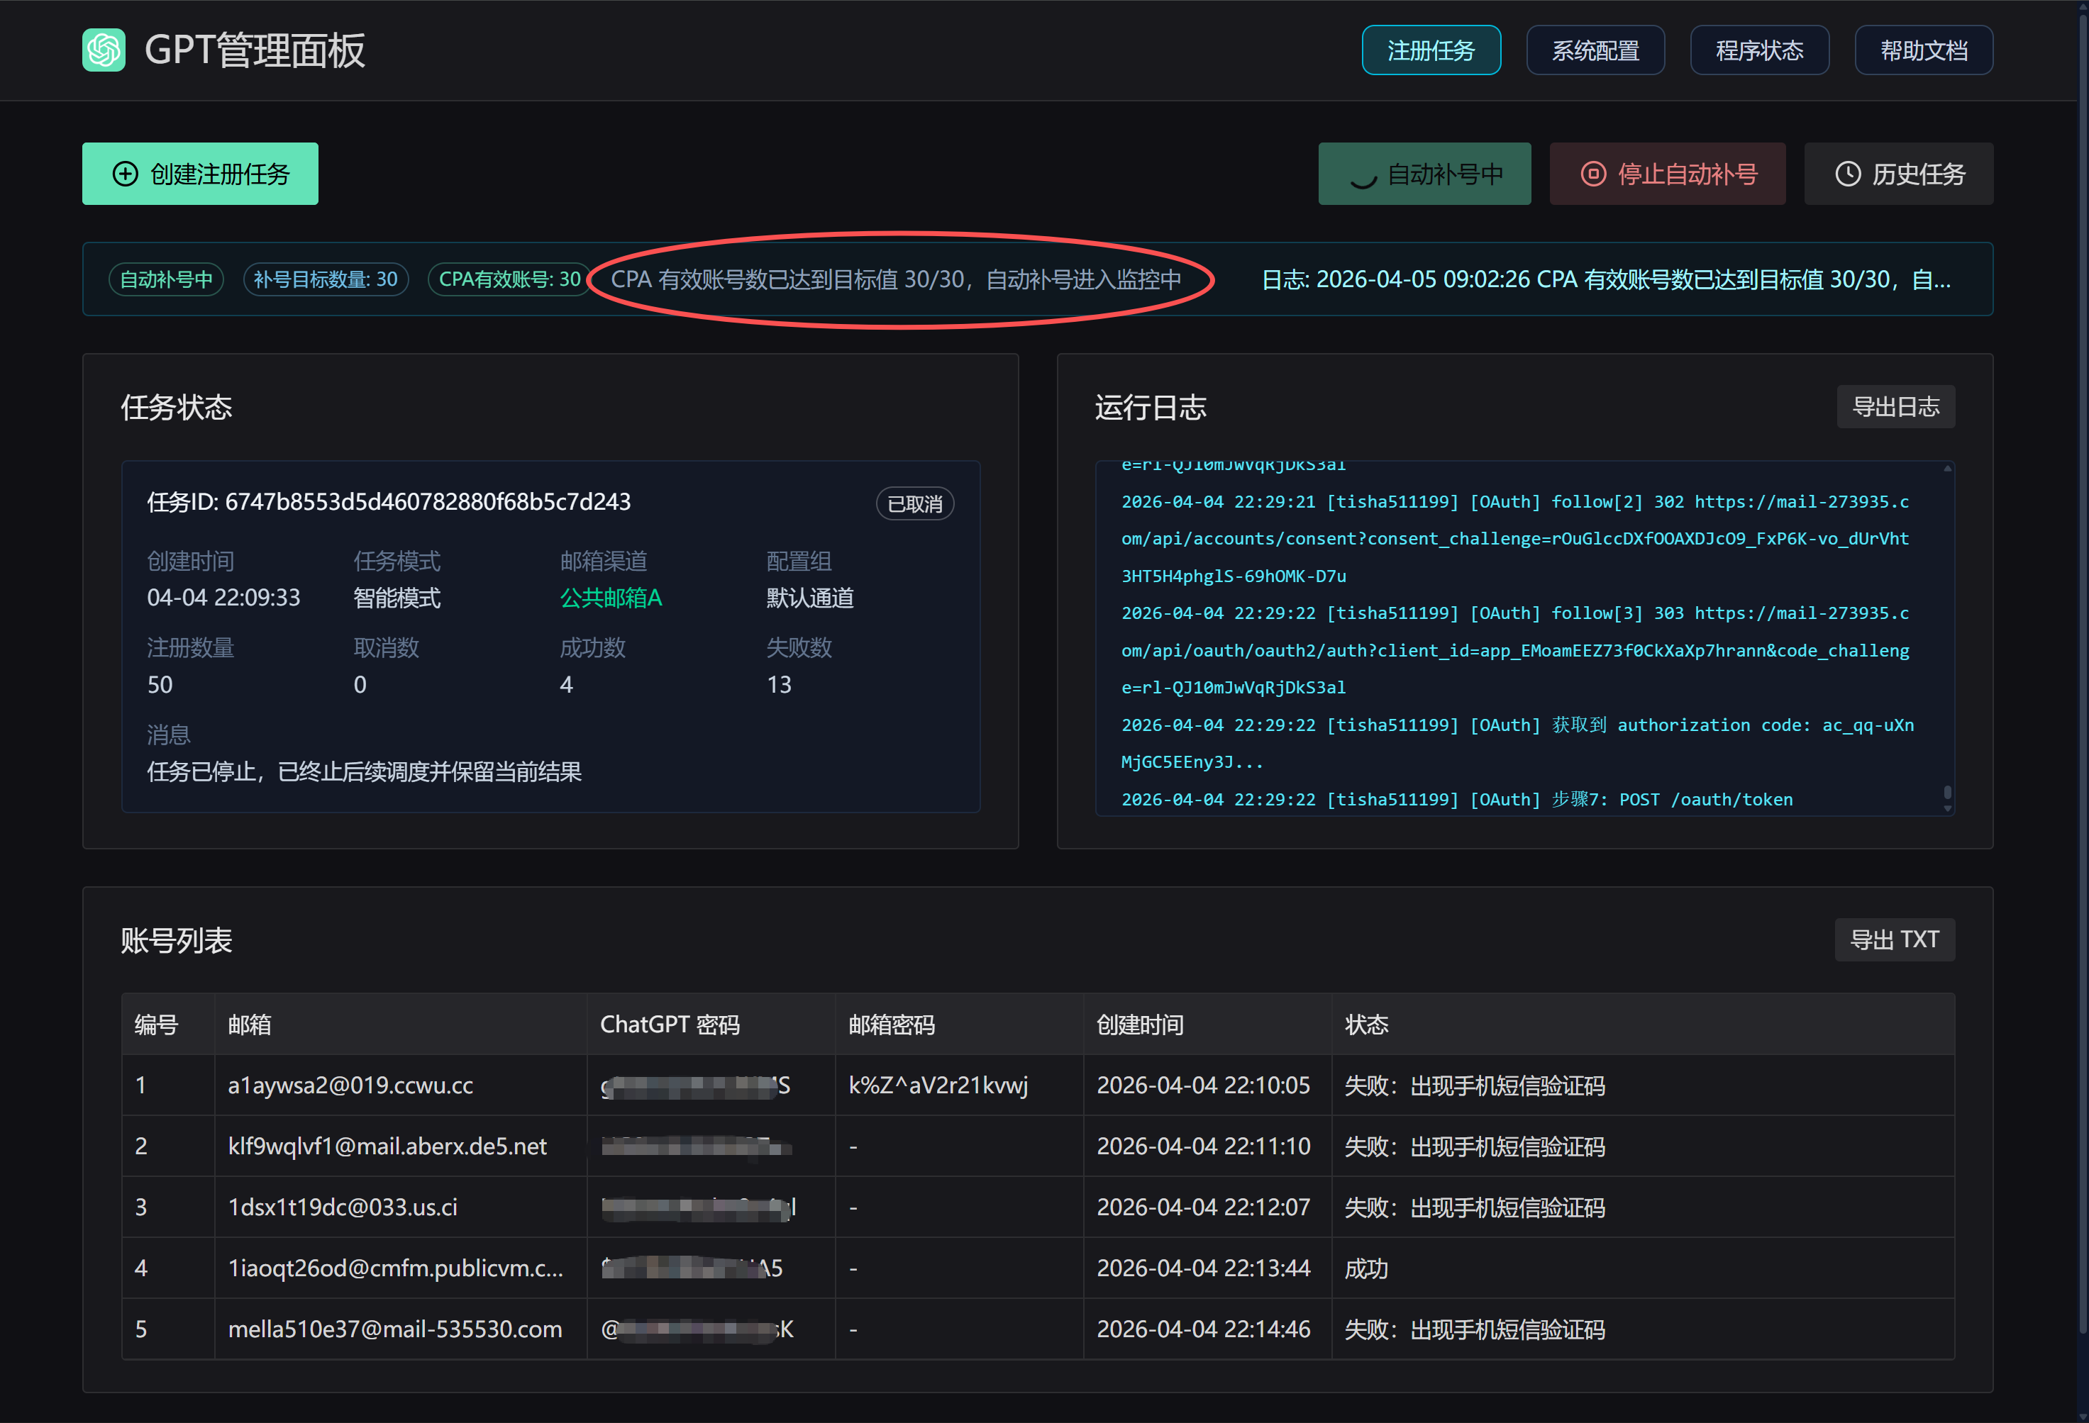Click the stop icon on 停止自动补号
This screenshot has height=1423, width=2089.
pos(1592,174)
